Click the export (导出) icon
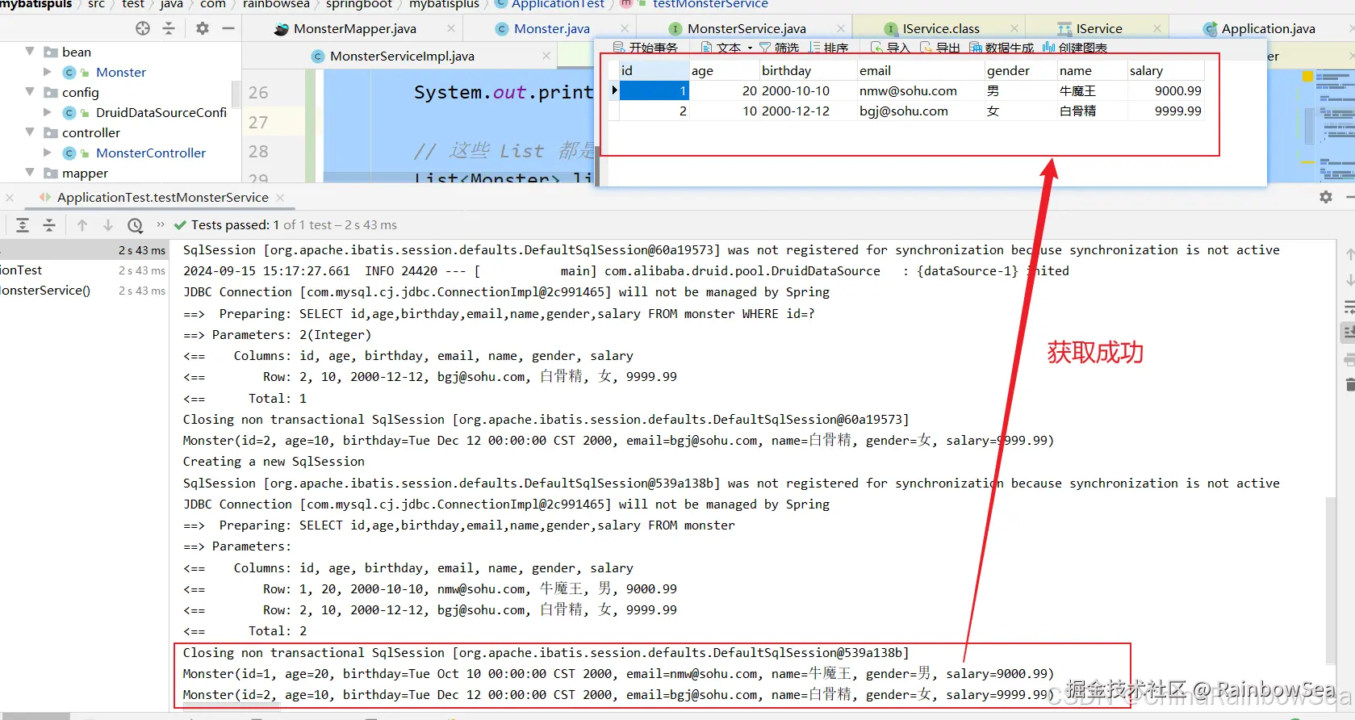Screen dimensions: 1355x720 click(x=926, y=48)
